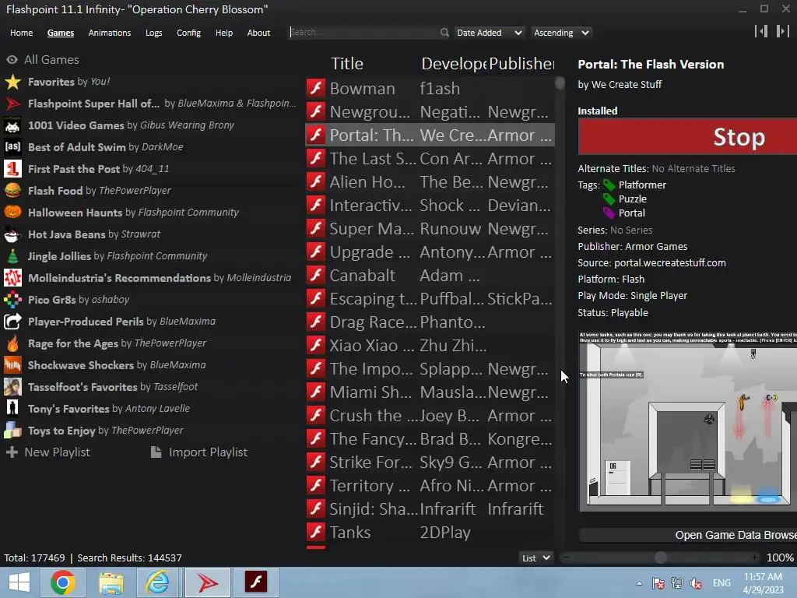The height and width of the screenshot is (598, 797).
Task: Switch to the Games tab
Action: pos(61,33)
